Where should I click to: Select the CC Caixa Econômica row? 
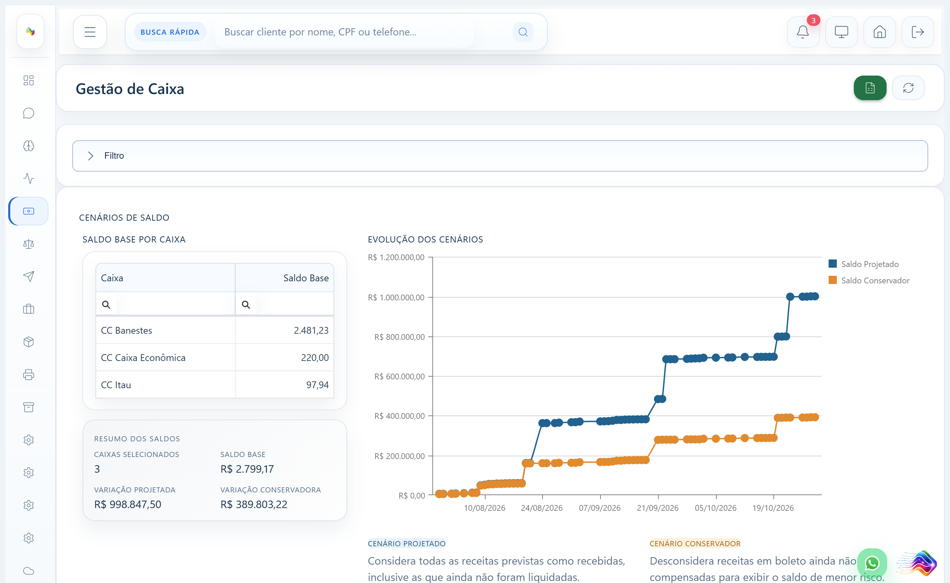tap(214, 358)
